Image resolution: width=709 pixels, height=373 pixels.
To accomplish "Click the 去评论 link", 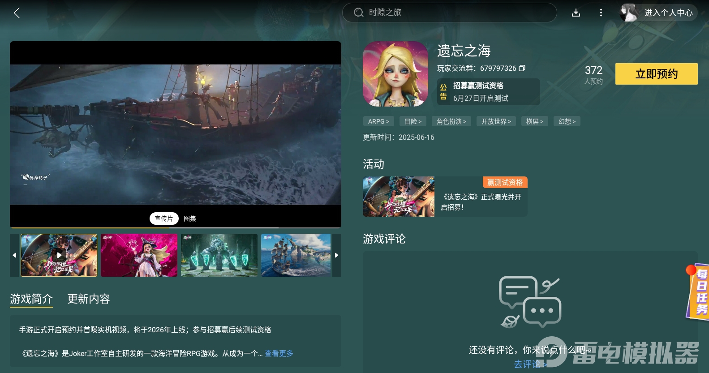I will pyautogui.click(x=530, y=364).
